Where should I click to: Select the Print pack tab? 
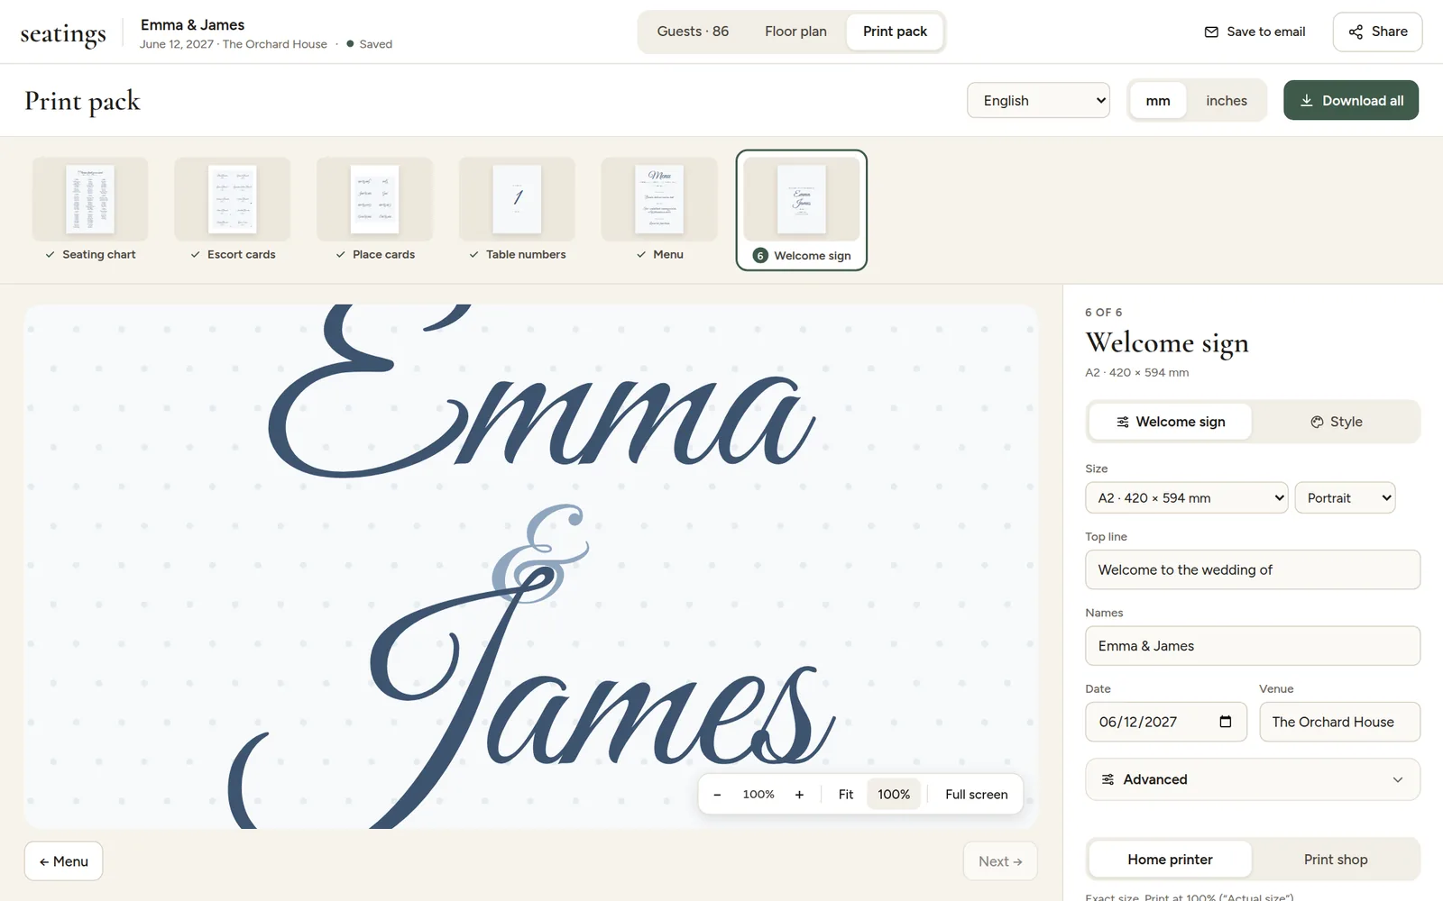coord(895,32)
